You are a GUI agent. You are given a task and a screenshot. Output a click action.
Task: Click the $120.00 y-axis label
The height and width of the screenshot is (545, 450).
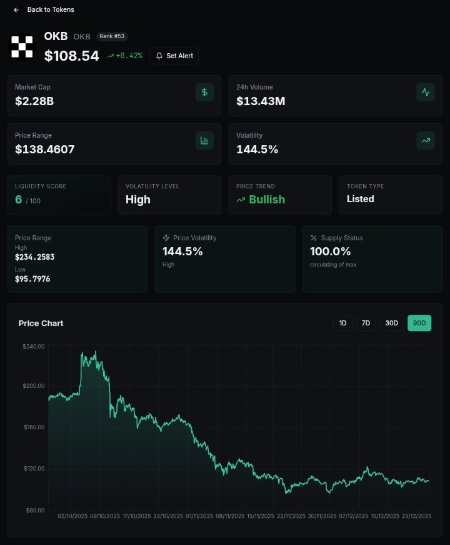tap(34, 469)
